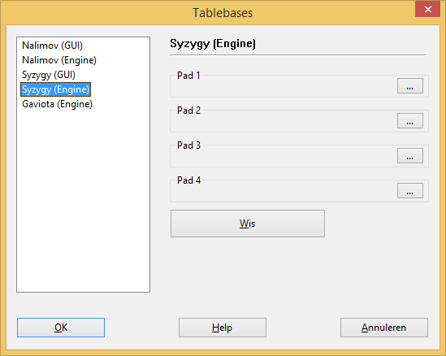Image resolution: width=446 pixels, height=356 pixels.
Task: Click the ellipsis button for Pad 3
Action: (x=410, y=156)
